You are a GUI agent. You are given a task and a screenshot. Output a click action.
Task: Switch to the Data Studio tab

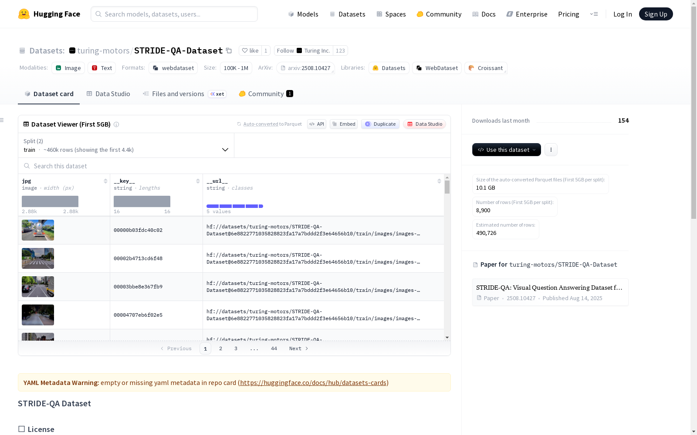[x=108, y=94]
